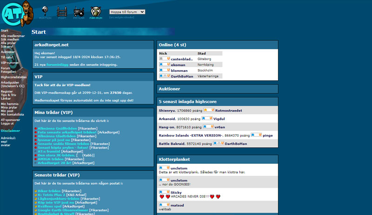Click the badge icon next to castenblad
The width and height of the screenshot is (372, 215).
pos(164,59)
